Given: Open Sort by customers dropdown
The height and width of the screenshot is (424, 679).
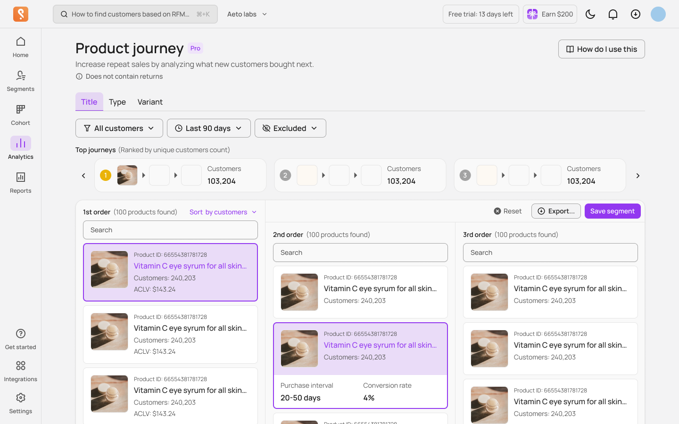Looking at the screenshot, I should point(223,212).
